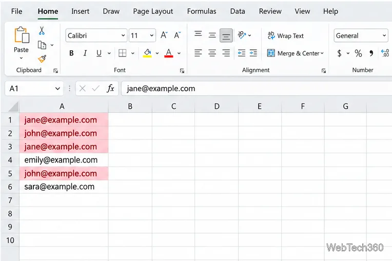Click the Increase Font Size icon

tap(164, 35)
